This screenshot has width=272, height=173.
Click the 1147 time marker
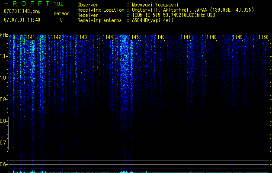pyautogui.click(x=186, y=37)
